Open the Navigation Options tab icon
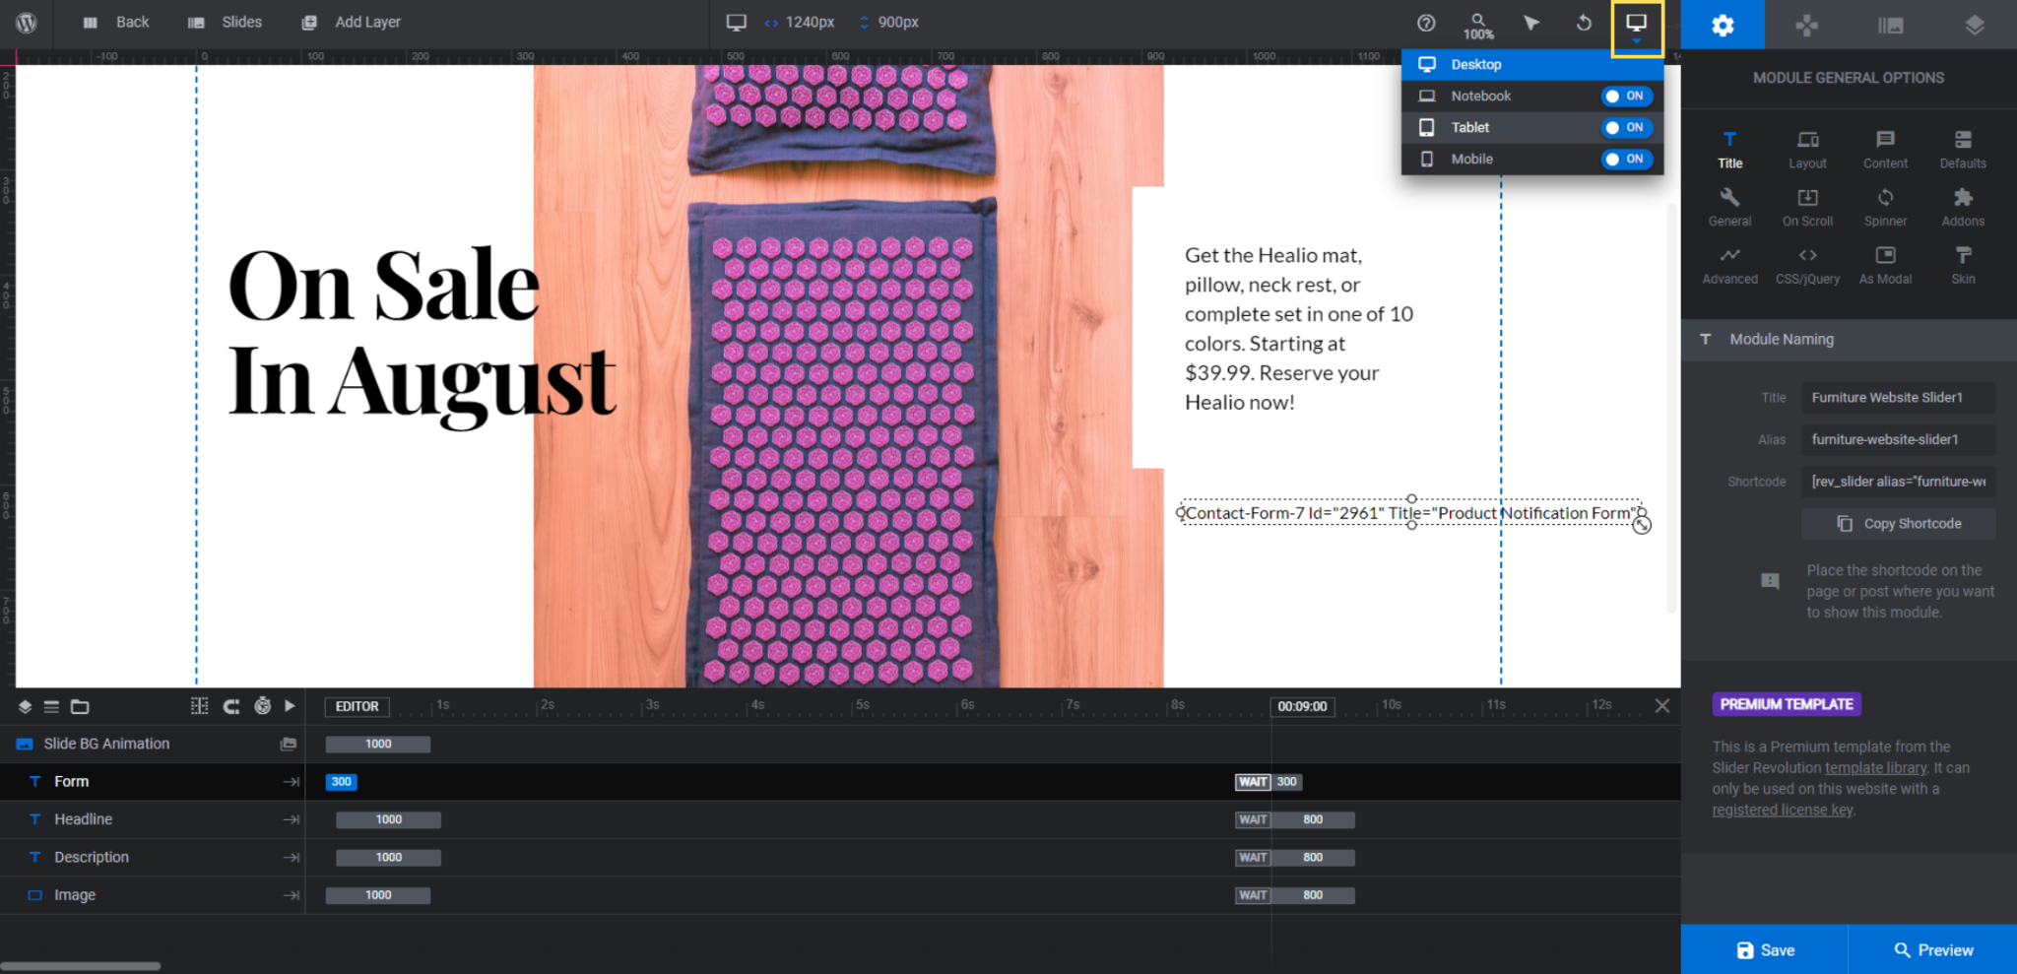This screenshot has width=2017, height=974. tap(1806, 26)
